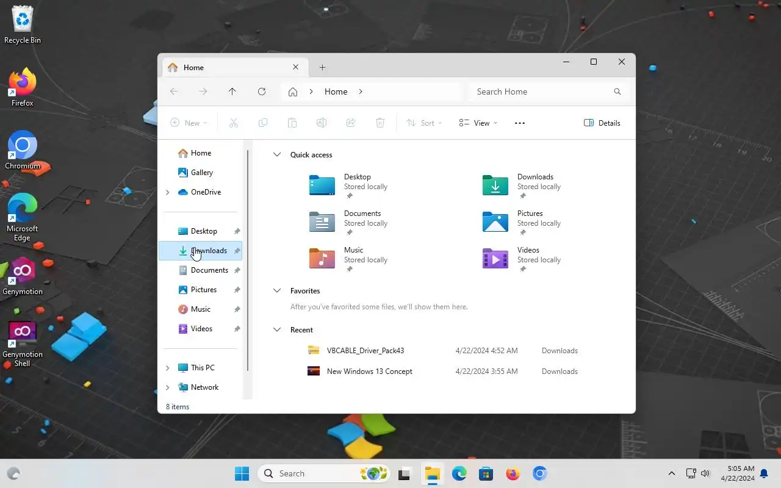Select the Firefox desktop shortcut

[23, 88]
